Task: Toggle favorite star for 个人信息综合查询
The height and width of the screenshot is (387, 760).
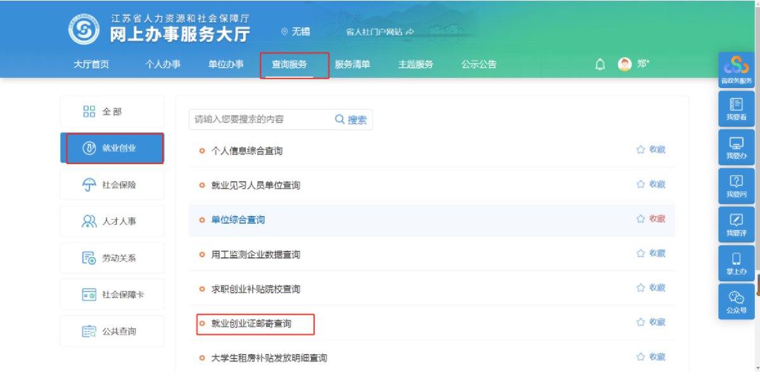Action: coord(640,150)
